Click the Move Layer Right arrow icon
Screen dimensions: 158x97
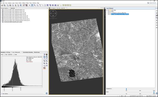157,28
